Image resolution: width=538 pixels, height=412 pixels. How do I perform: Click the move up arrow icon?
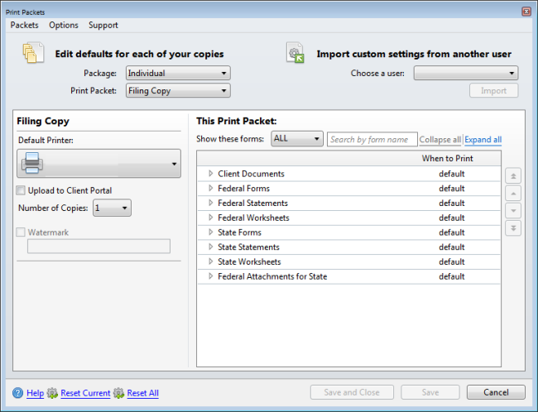[x=513, y=193]
